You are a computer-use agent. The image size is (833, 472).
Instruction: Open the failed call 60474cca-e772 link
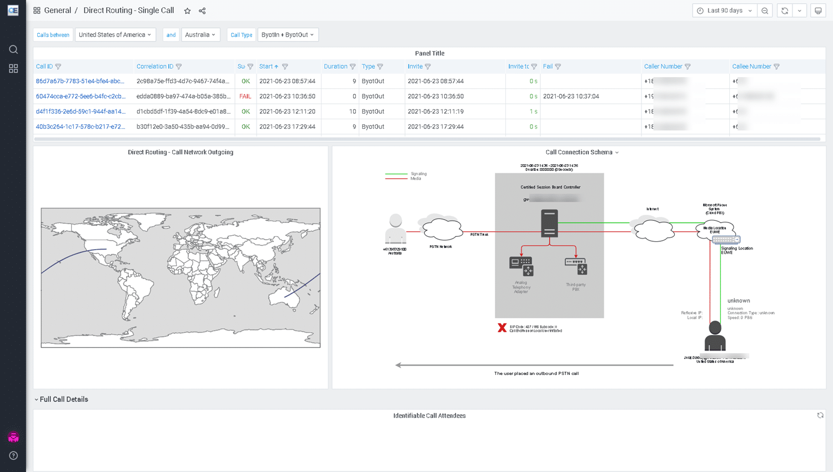coord(81,96)
